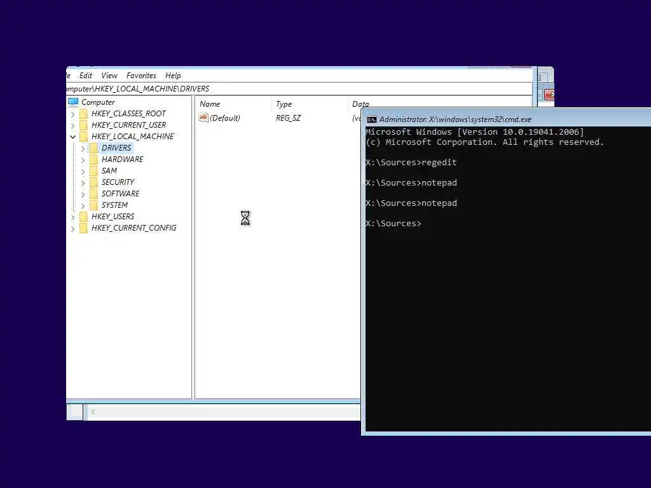Expand the SYSTEM key
Screen dimensions: 651x488
83,205
